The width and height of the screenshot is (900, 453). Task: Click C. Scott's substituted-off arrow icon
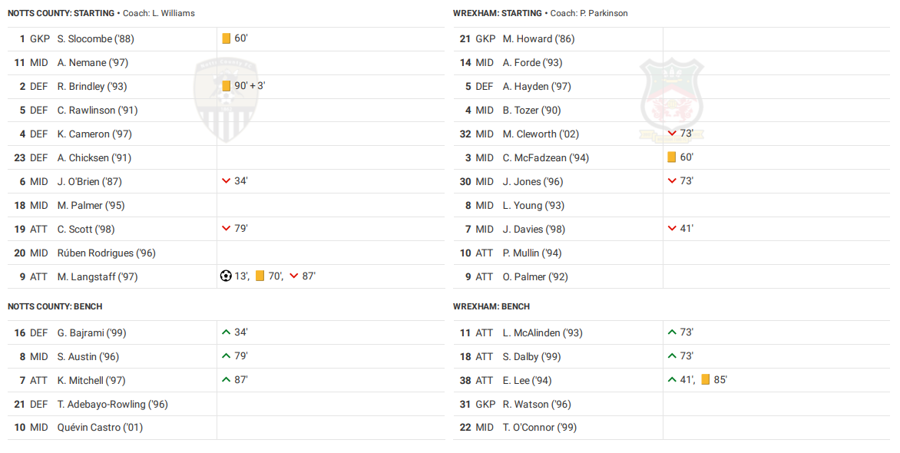tap(226, 229)
